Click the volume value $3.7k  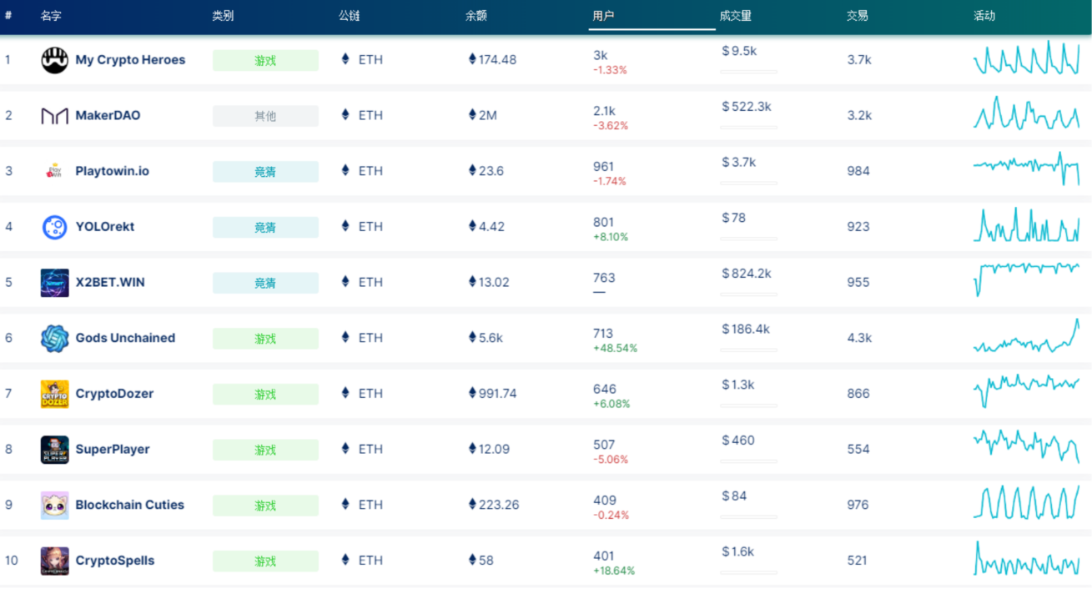coord(738,162)
